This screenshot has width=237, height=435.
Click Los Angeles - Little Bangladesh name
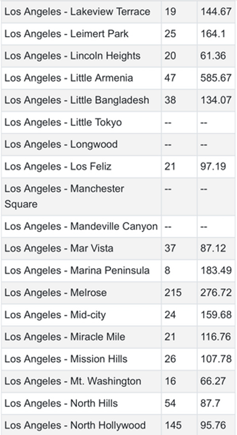click(77, 100)
